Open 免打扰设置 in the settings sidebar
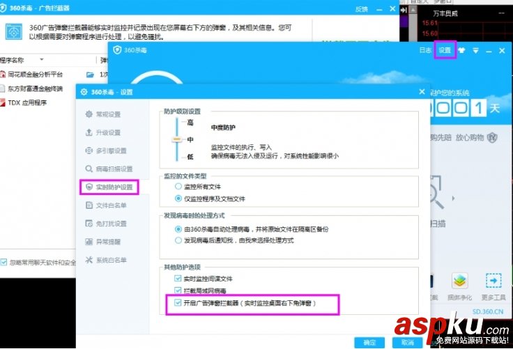 coord(111,224)
